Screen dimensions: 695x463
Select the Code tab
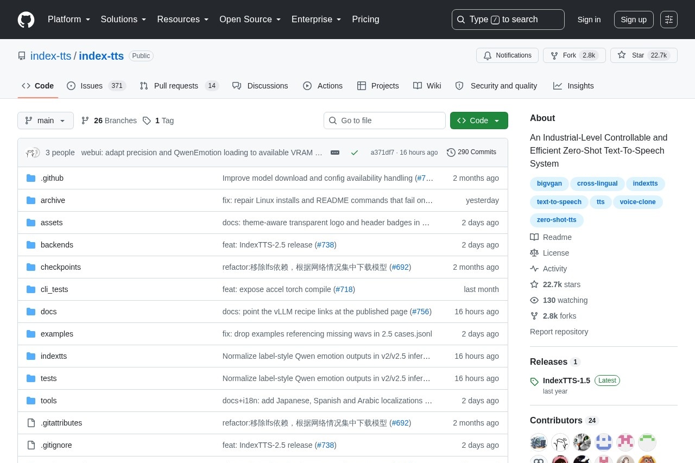(x=38, y=86)
